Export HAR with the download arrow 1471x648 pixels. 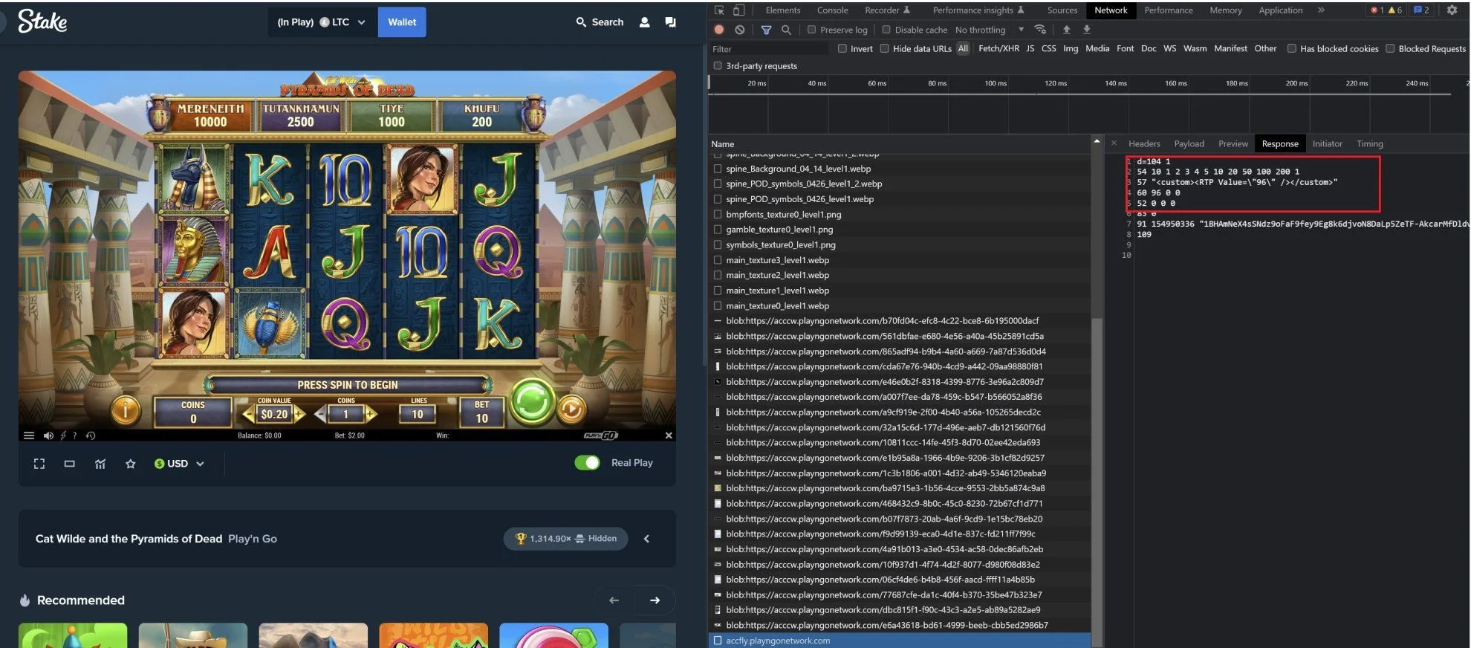pos(1087,30)
